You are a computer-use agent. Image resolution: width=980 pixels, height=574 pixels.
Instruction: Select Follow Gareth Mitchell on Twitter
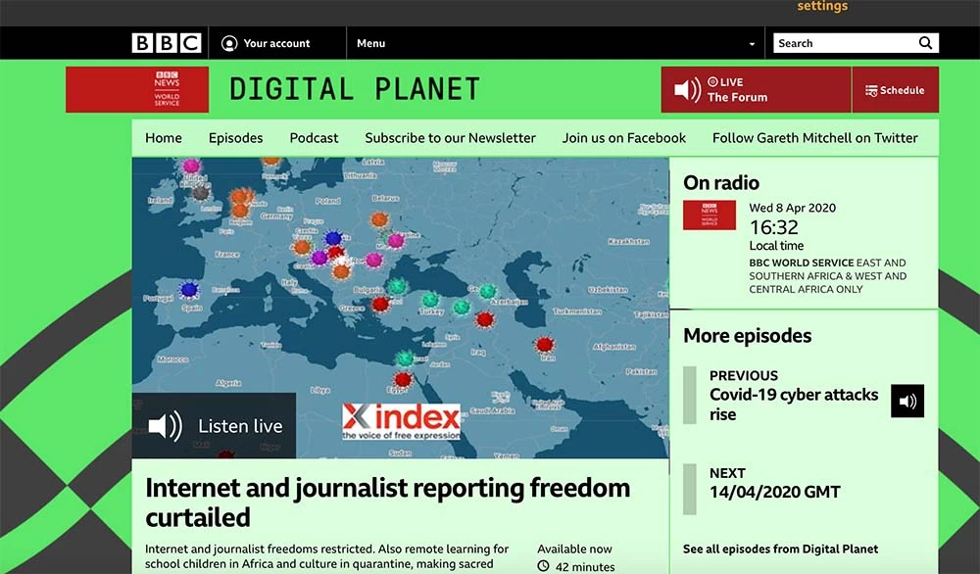click(x=815, y=138)
